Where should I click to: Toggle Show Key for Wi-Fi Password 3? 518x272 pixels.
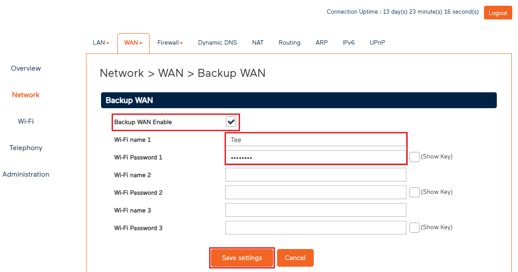(414, 227)
